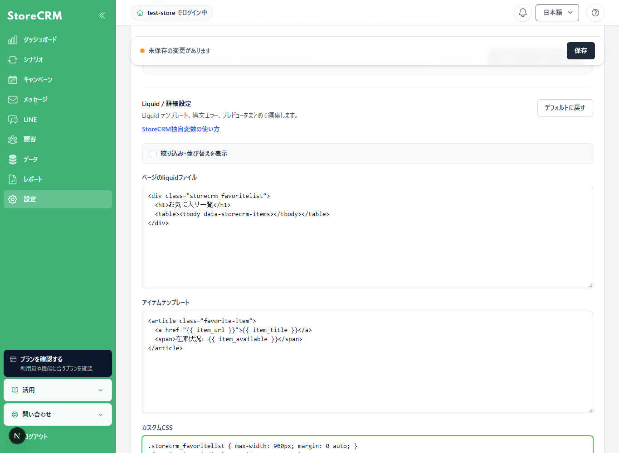
Task: Open the データ menu item
Action: point(58,159)
